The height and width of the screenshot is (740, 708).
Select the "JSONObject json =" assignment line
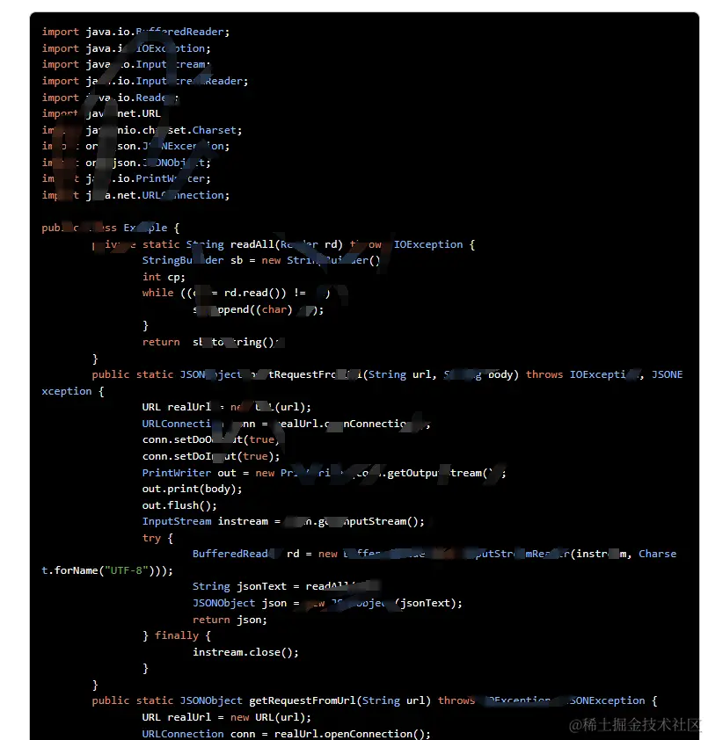327,603
